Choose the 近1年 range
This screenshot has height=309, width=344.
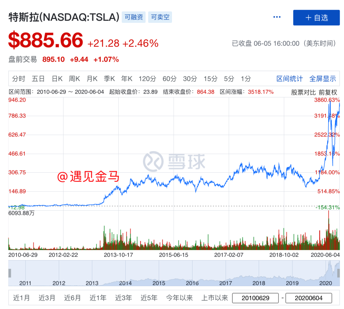(x=98, y=298)
